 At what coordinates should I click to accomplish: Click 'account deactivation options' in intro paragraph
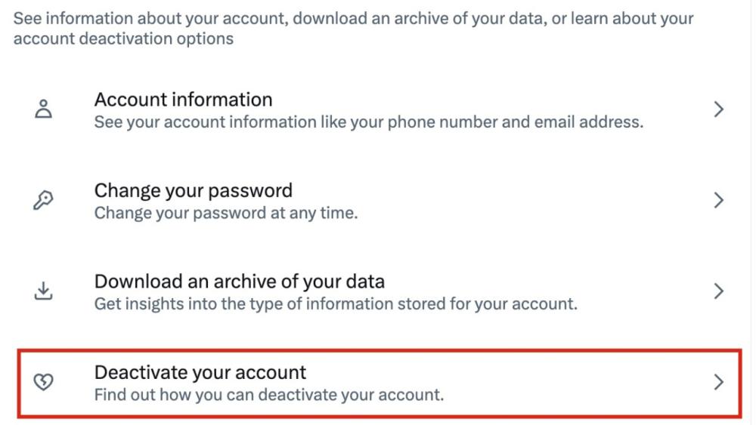123,38
